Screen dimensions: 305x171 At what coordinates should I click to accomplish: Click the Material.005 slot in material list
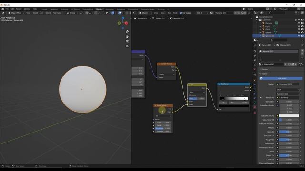278,51
